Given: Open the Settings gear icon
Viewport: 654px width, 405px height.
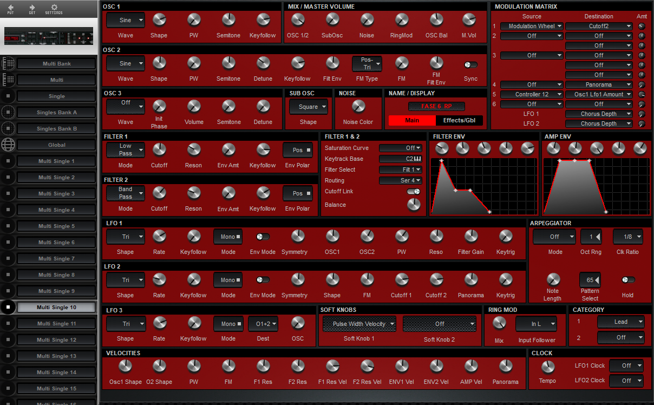Looking at the screenshot, I should (54, 7).
